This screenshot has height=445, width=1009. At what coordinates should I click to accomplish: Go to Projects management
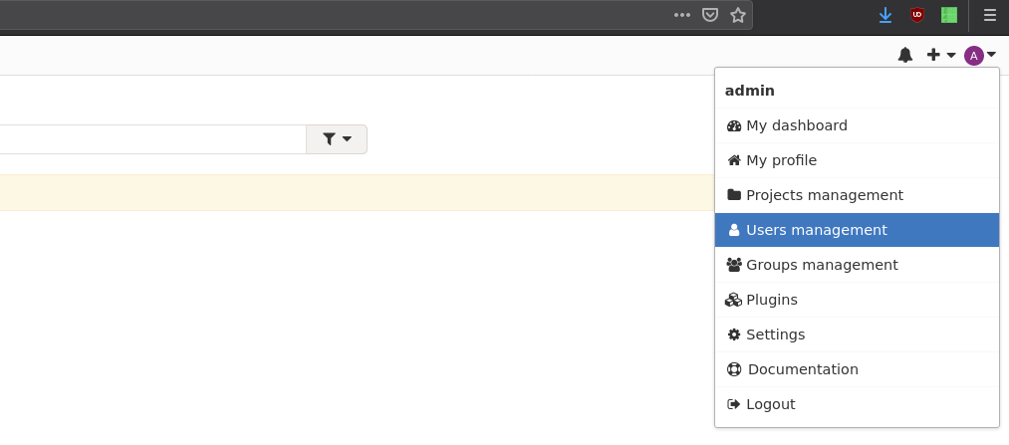click(857, 195)
